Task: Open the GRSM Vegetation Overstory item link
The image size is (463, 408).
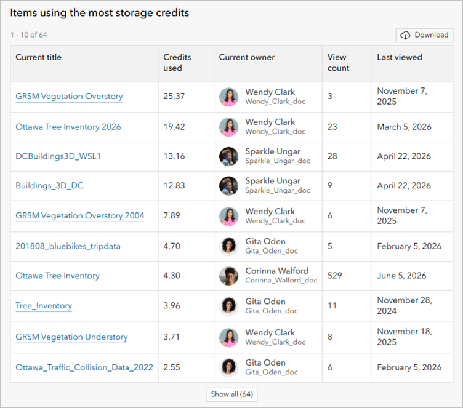Action: coord(69,97)
